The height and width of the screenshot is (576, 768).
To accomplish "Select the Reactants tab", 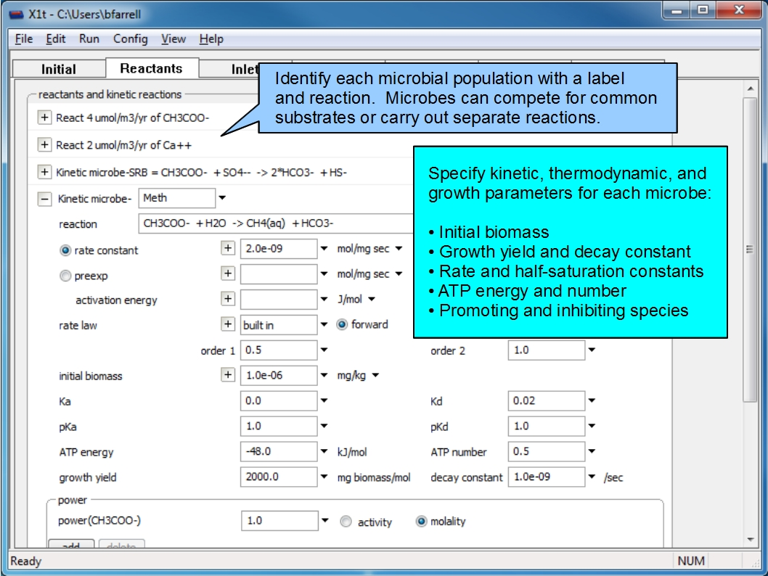I will tap(151, 68).
